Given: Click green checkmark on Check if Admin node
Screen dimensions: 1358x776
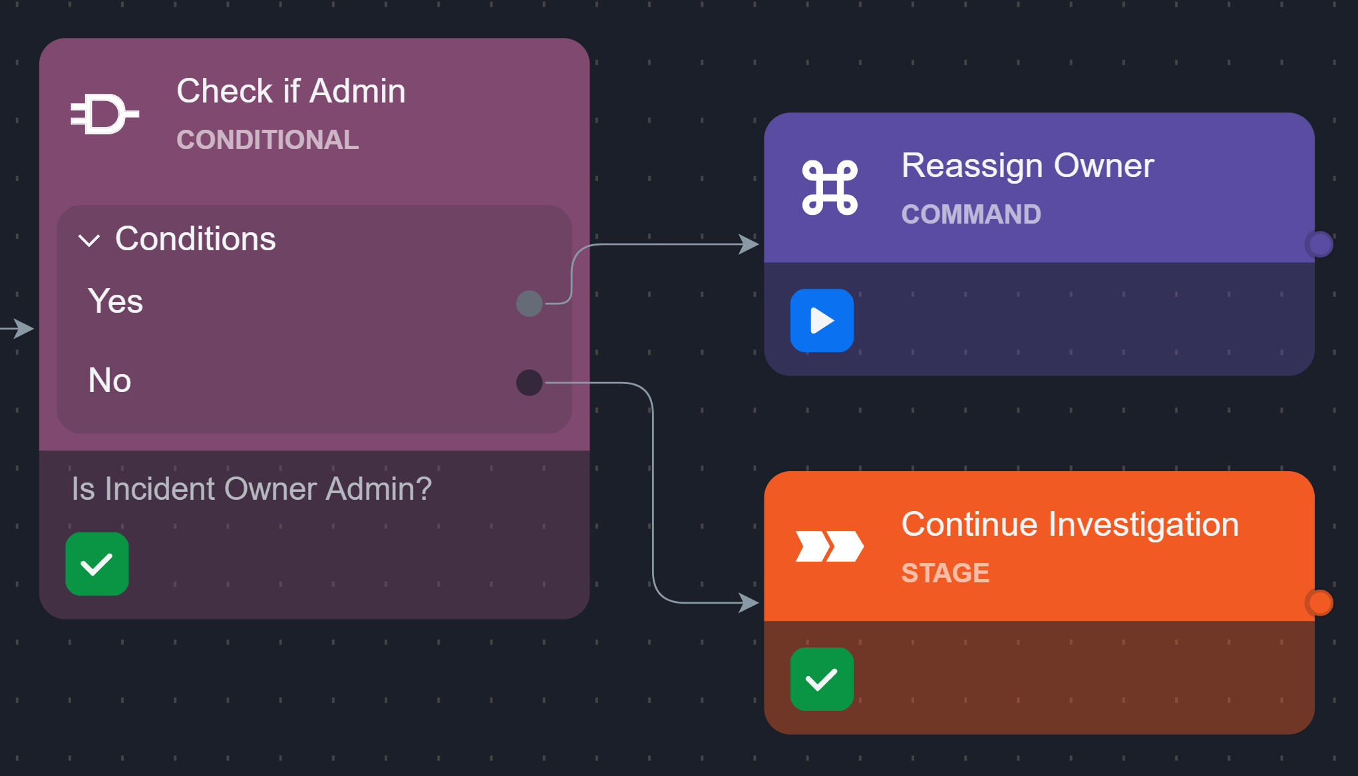Looking at the screenshot, I should [x=97, y=564].
